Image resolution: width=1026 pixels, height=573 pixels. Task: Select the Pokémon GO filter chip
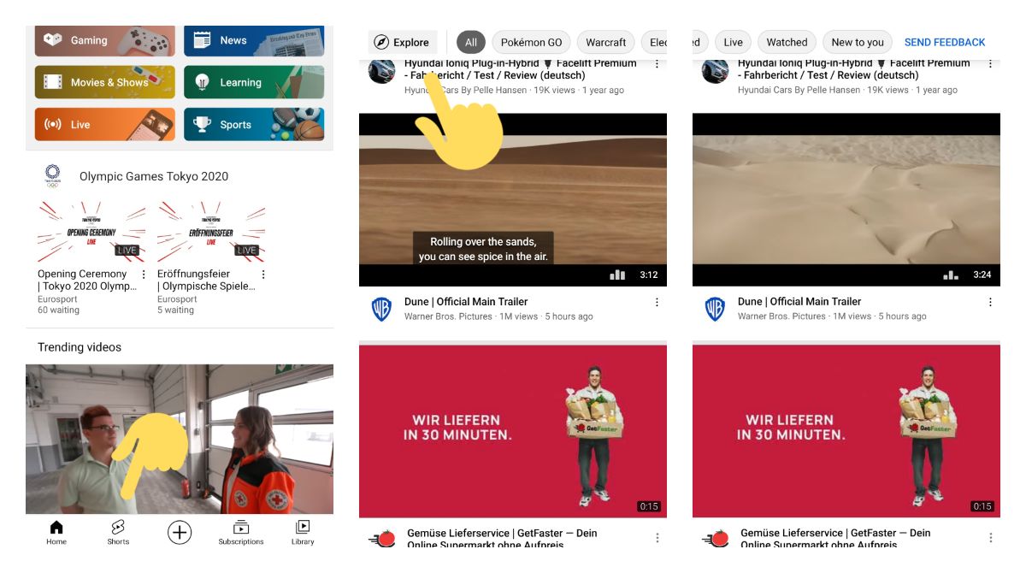pyautogui.click(x=531, y=42)
